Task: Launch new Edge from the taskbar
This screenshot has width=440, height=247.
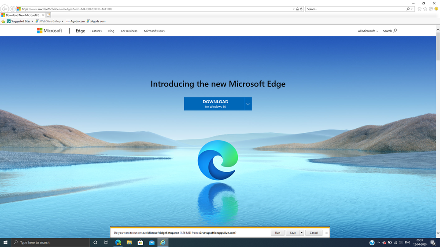Action: pyautogui.click(x=118, y=243)
